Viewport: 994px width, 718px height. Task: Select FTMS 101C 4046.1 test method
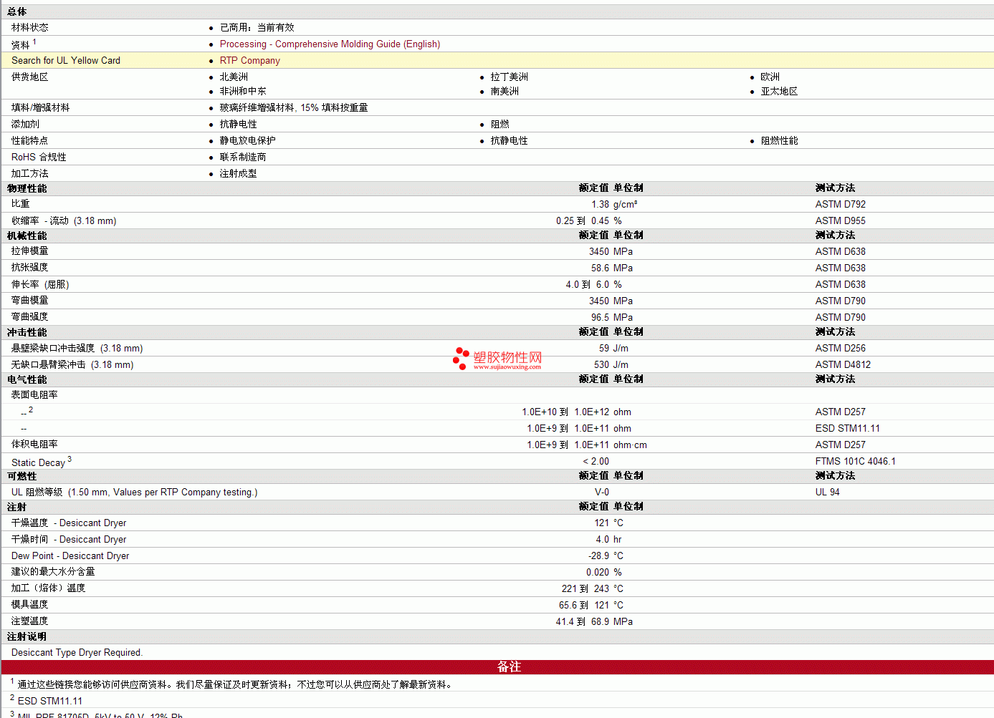855,462
